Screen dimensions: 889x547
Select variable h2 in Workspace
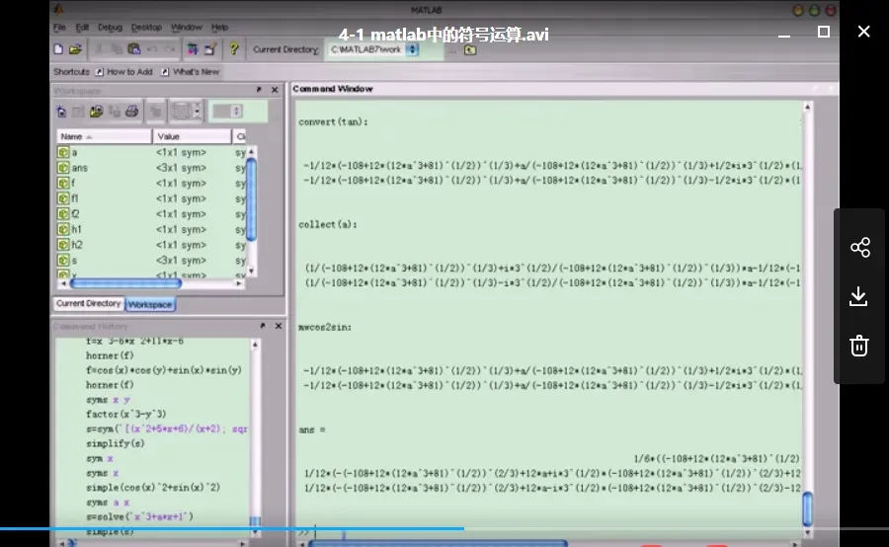(151, 245)
